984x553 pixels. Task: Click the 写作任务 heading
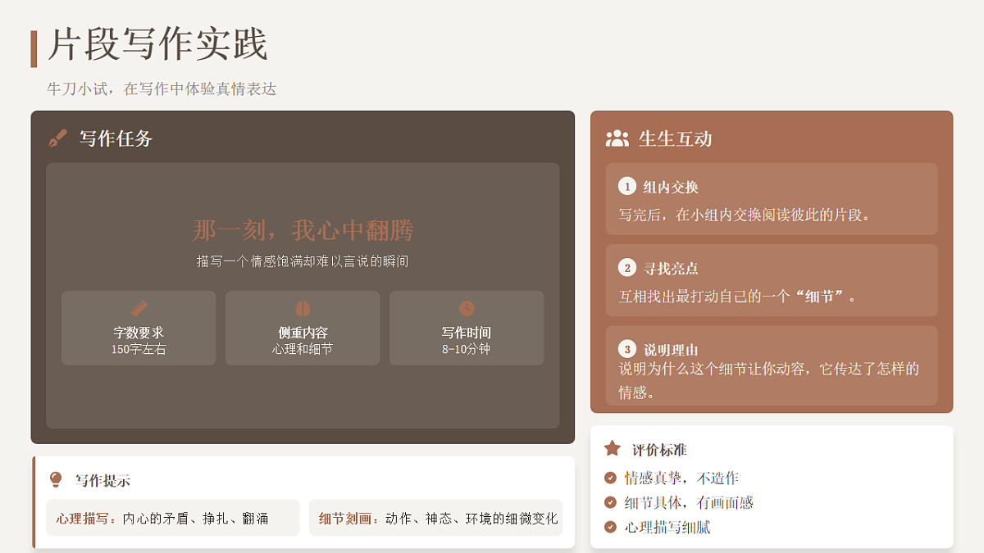tap(116, 138)
